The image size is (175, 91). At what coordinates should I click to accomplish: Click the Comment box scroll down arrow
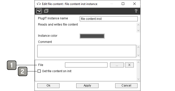[x=138, y=55]
